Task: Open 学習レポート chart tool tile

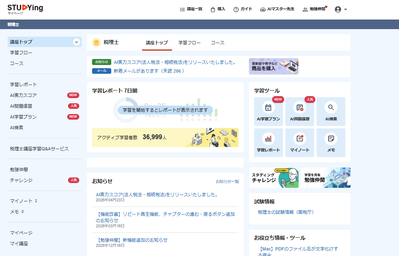Action: 268,143
